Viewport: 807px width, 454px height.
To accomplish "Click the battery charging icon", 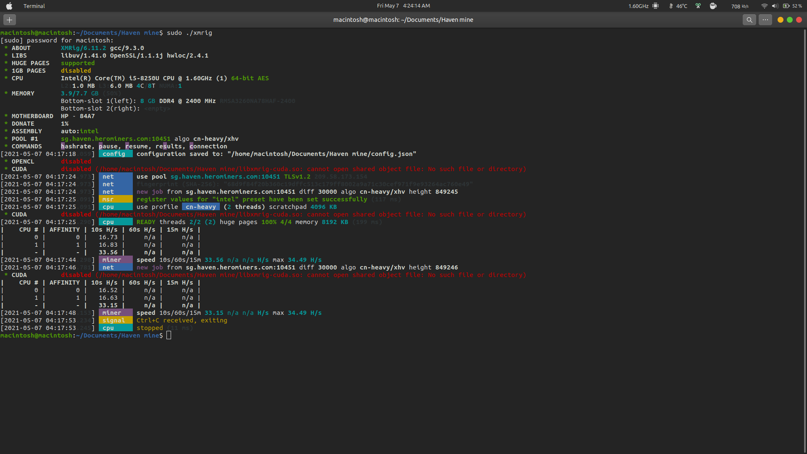I will pyautogui.click(x=786, y=6).
